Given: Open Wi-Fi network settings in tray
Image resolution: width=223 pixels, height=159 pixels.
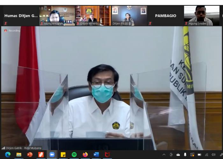Looking at the screenshot, I should [x=206, y=155].
